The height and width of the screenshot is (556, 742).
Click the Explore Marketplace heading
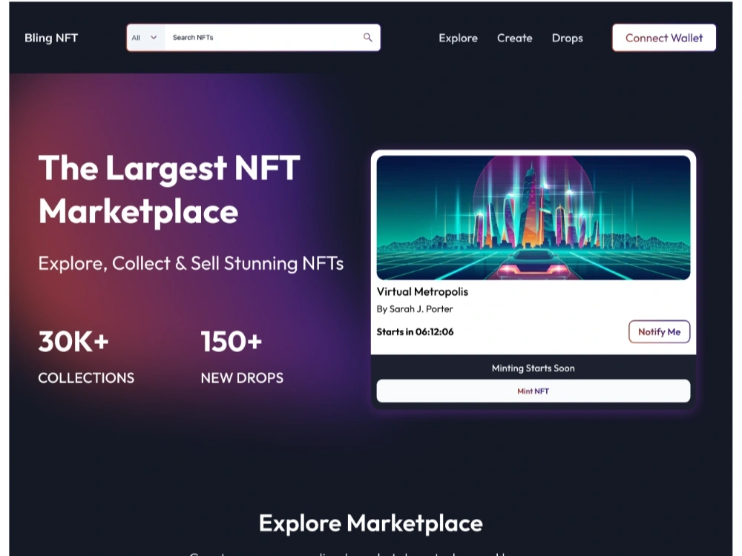pos(371,523)
